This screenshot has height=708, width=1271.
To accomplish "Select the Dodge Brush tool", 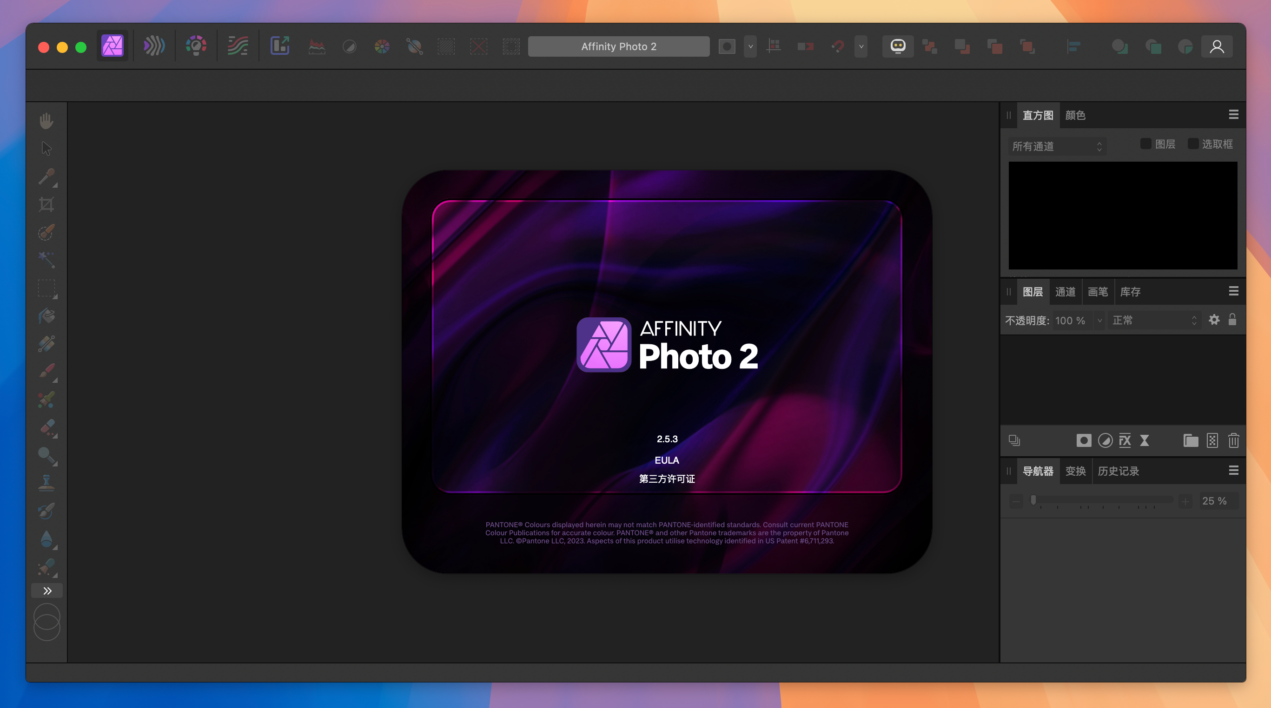I will coord(47,456).
